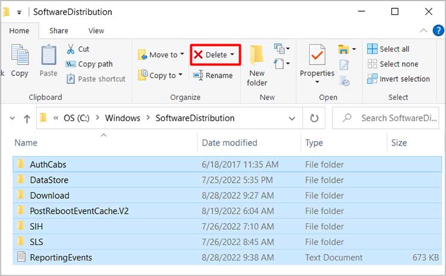The image size is (446, 276).
Task: Click the 673 KB size value
Action: tap(426, 257)
